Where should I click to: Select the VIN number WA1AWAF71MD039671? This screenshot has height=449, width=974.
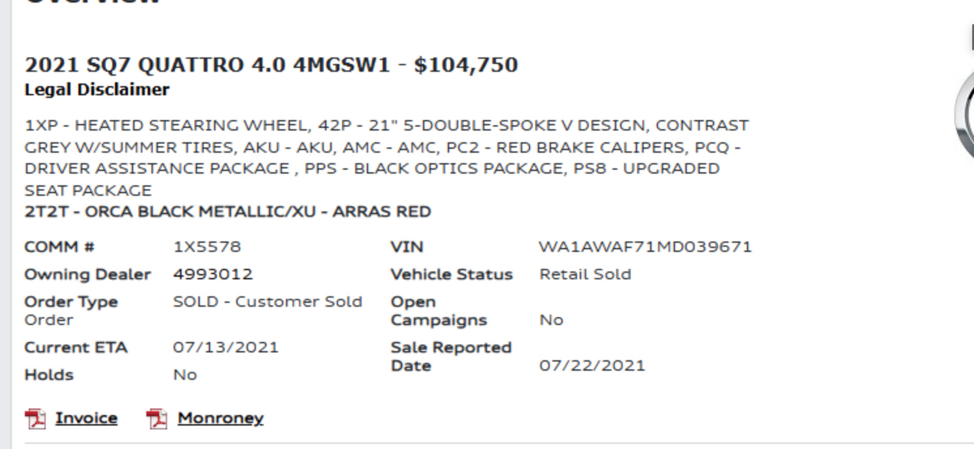[645, 247]
